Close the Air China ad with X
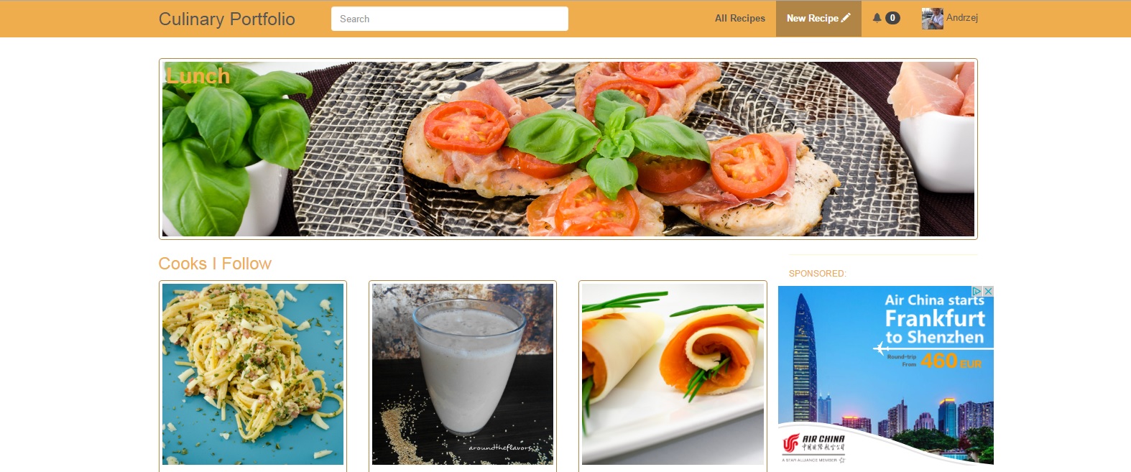The image size is (1131, 472). point(989,291)
